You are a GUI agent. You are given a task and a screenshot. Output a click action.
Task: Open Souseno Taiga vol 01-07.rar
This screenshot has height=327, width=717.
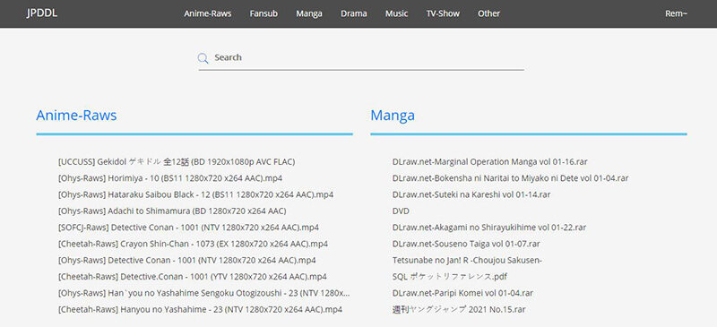pos(466,245)
